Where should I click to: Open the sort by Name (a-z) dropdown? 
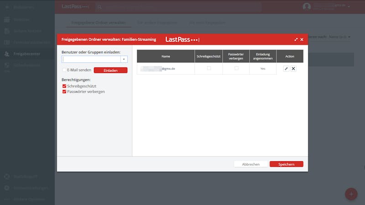pyautogui.click(x=339, y=37)
